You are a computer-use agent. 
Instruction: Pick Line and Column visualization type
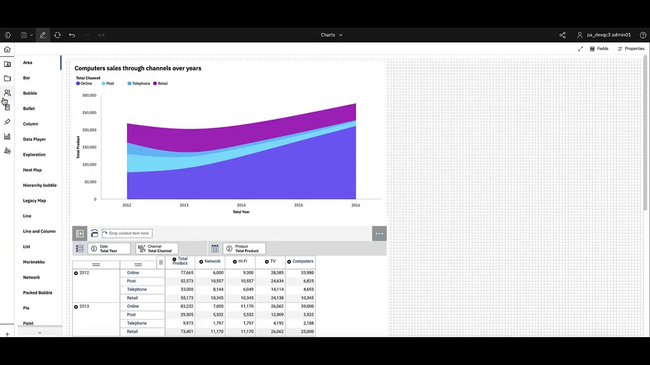(39, 231)
